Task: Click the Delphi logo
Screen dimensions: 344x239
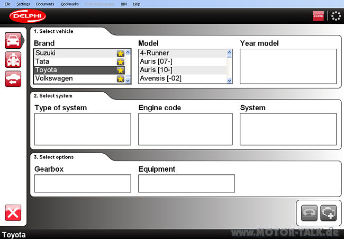Action: click(x=28, y=16)
